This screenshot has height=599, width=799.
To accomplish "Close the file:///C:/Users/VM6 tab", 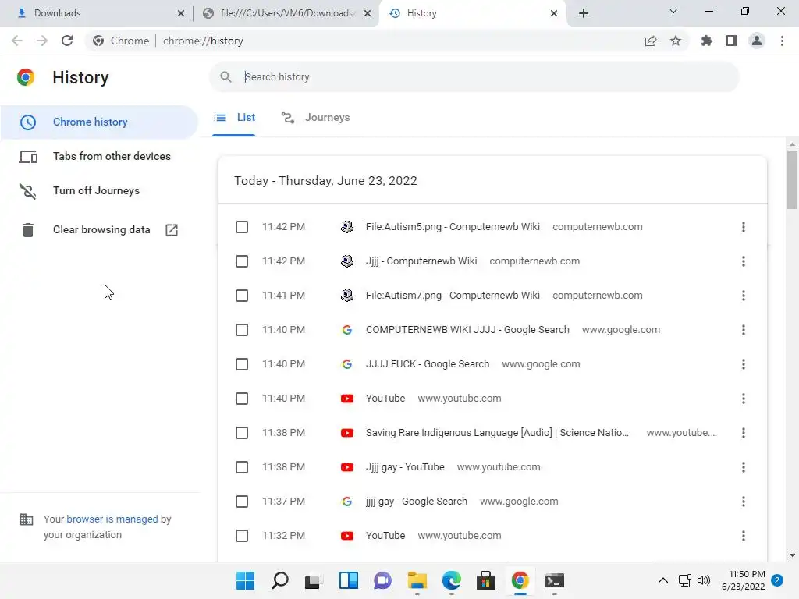I will (x=368, y=13).
